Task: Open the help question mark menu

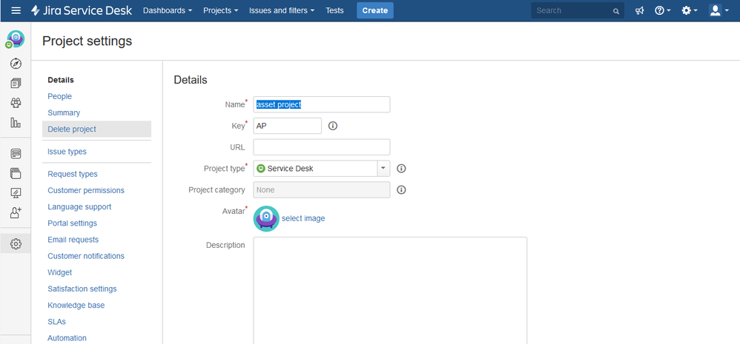Action: (x=663, y=10)
